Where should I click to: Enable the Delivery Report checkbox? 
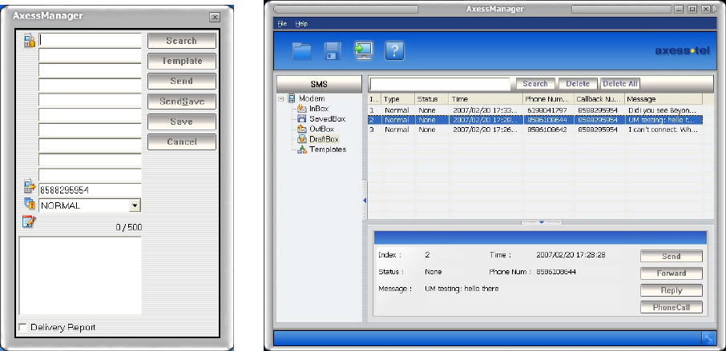(22, 328)
